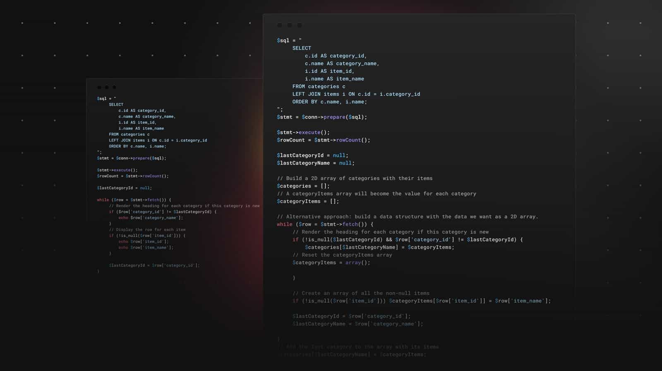Click the first dot in the small code window
Viewport: 662px width, 371px height.
[99, 87]
